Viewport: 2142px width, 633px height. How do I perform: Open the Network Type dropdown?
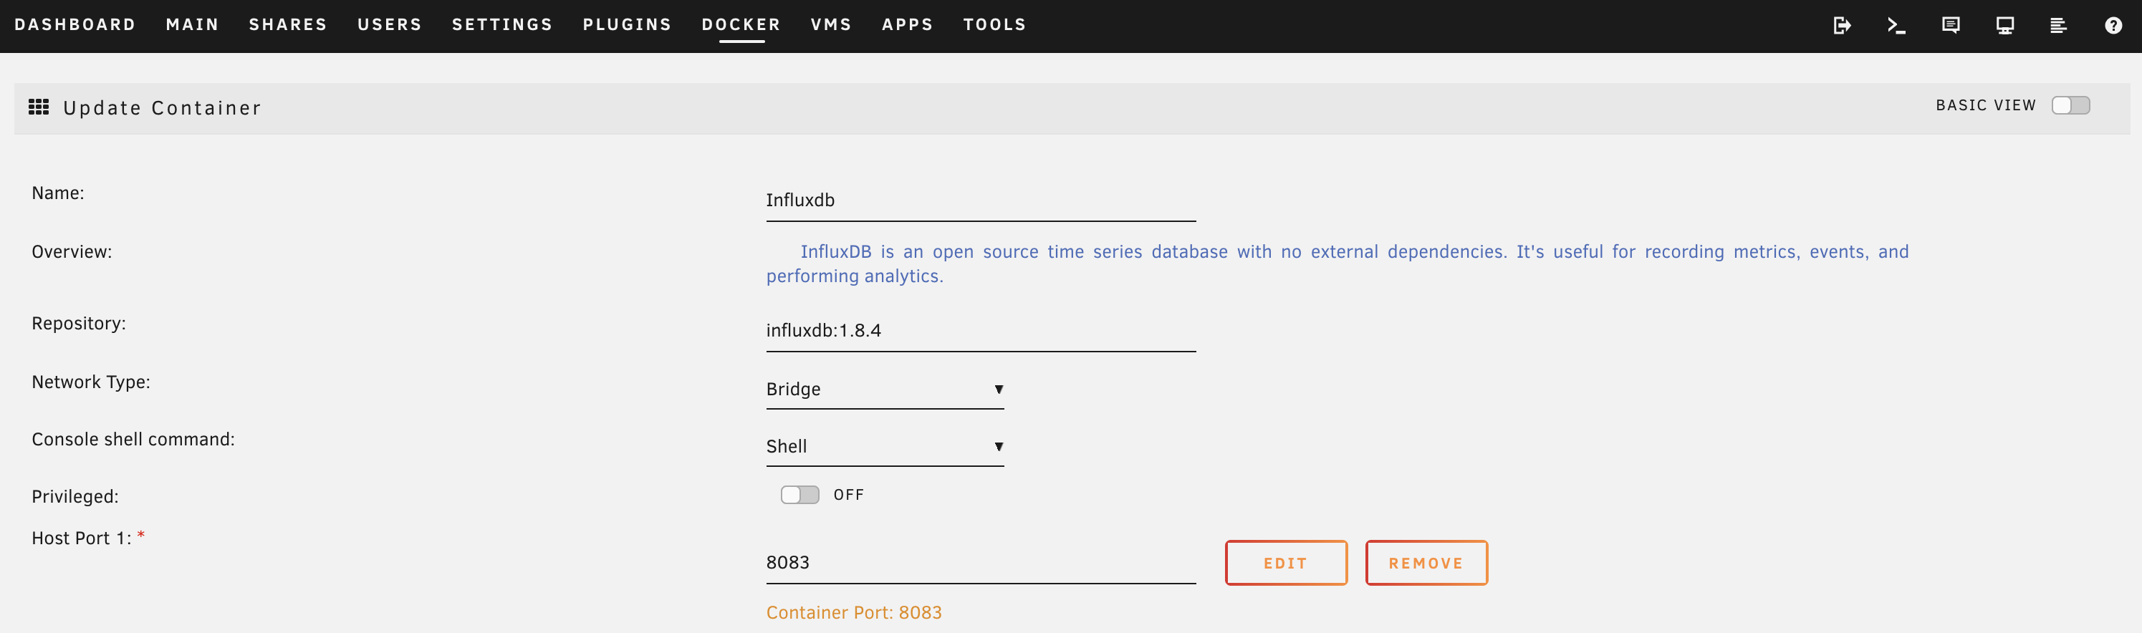pyautogui.click(x=884, y=389)
